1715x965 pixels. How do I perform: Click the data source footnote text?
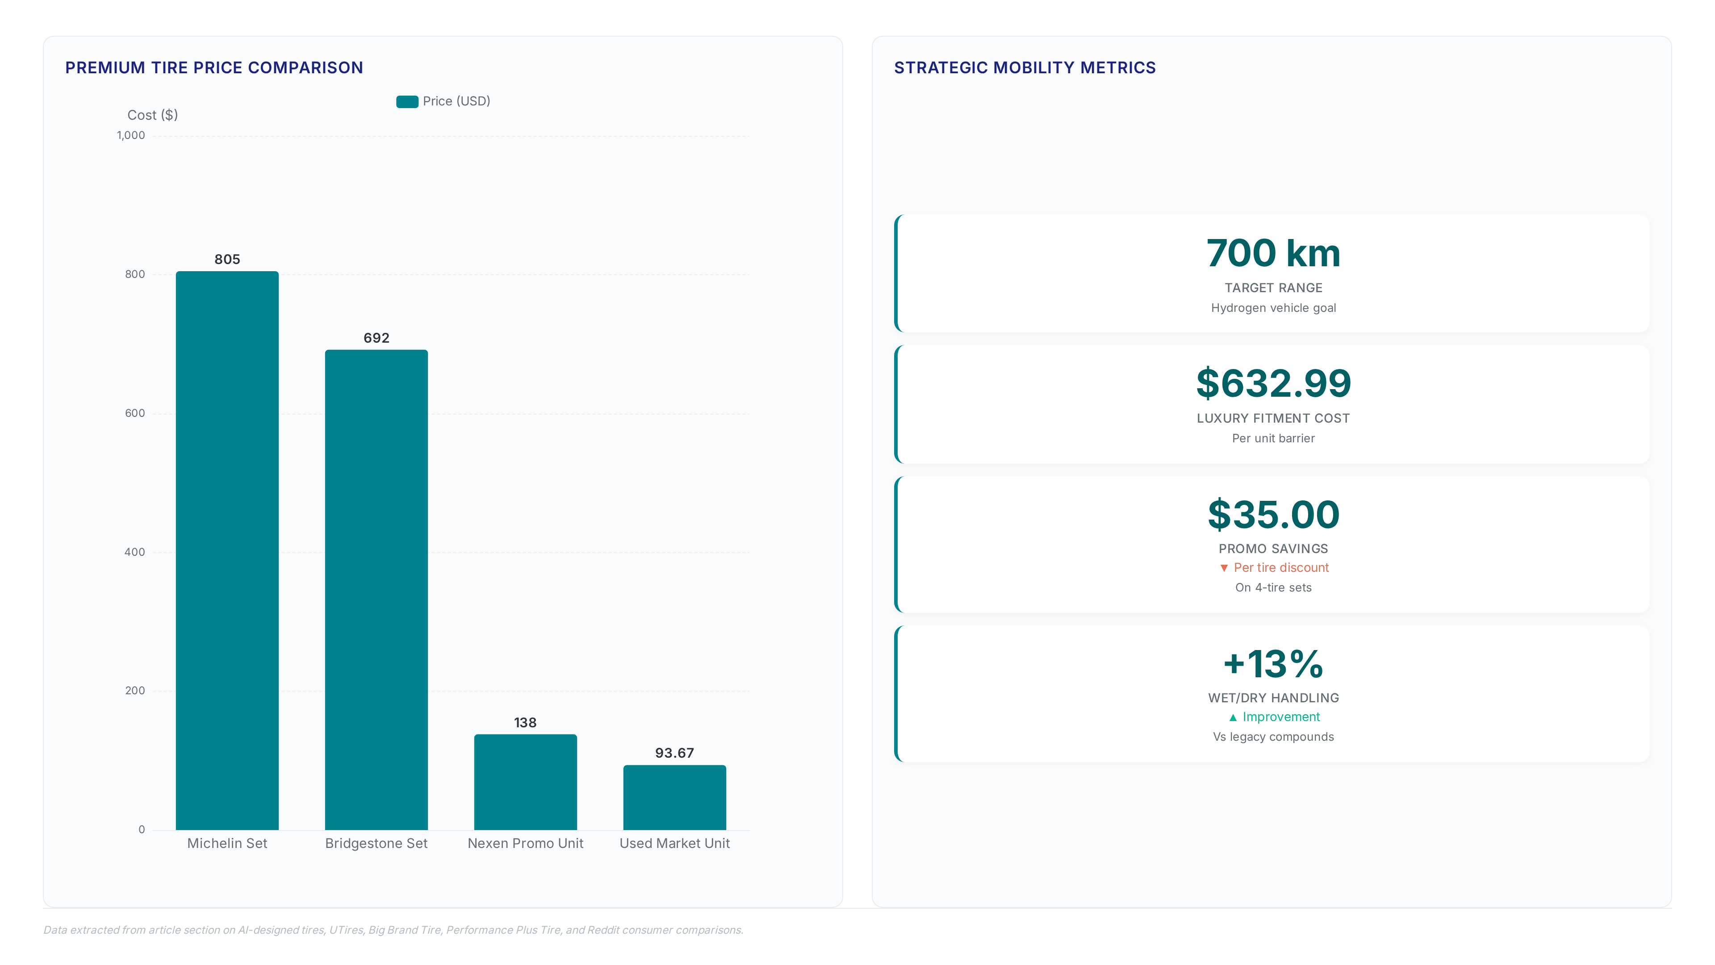point(393,930)
